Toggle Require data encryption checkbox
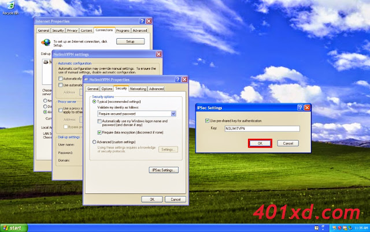370x232 pixels. coord(99,132)
